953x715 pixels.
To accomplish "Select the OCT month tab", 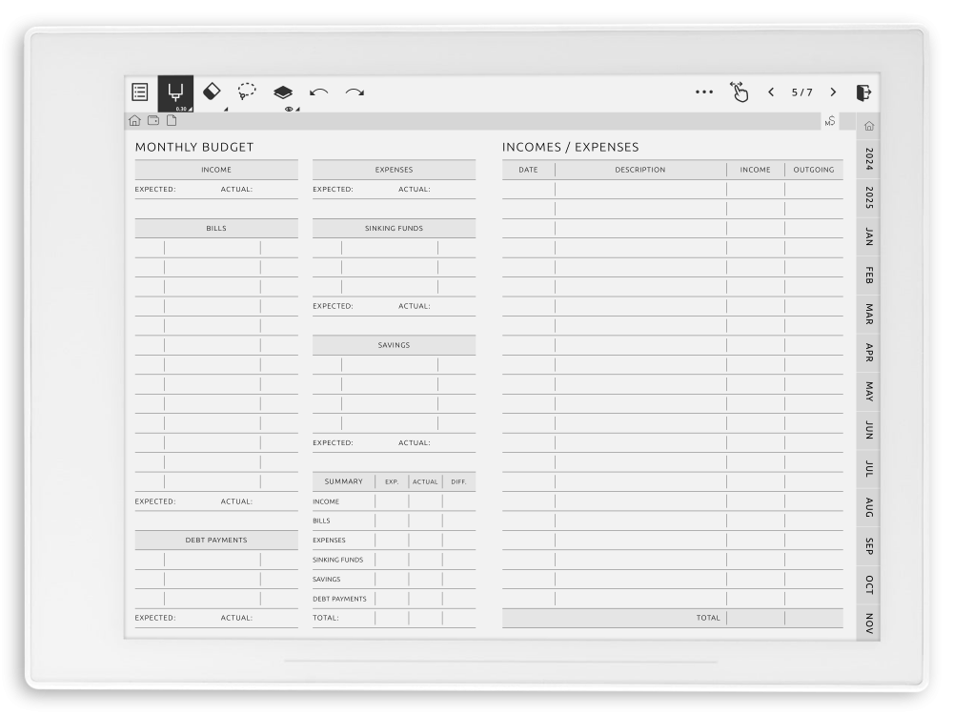I will tap(868, 584).
